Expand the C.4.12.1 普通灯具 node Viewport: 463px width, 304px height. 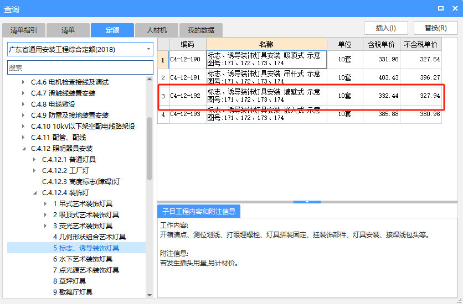34,160
